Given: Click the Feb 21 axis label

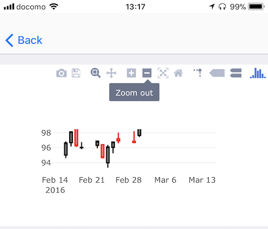Looking at the screenshot, I should click(x=92, y=180).
